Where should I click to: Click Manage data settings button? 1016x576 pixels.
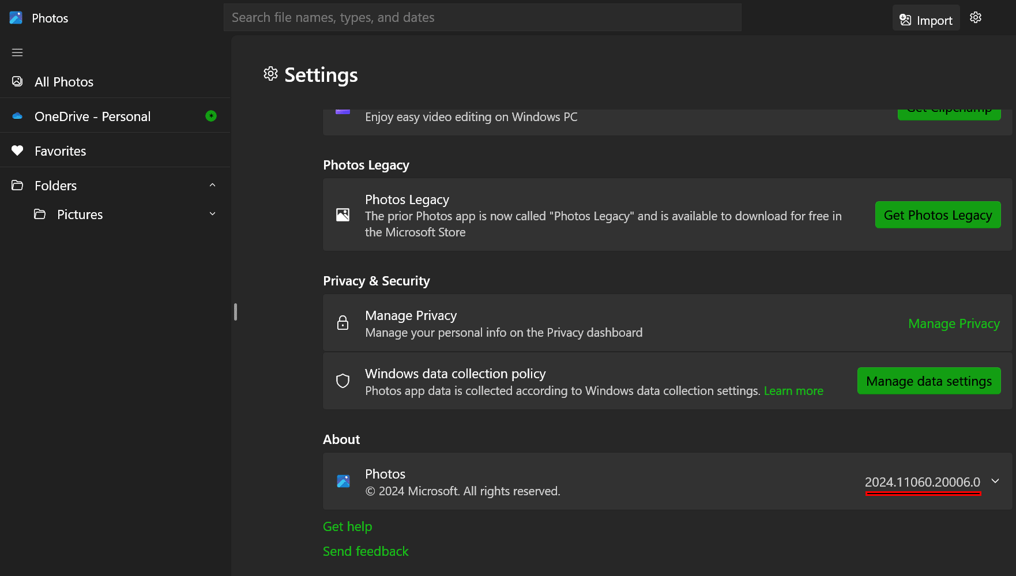coord(929,381)
